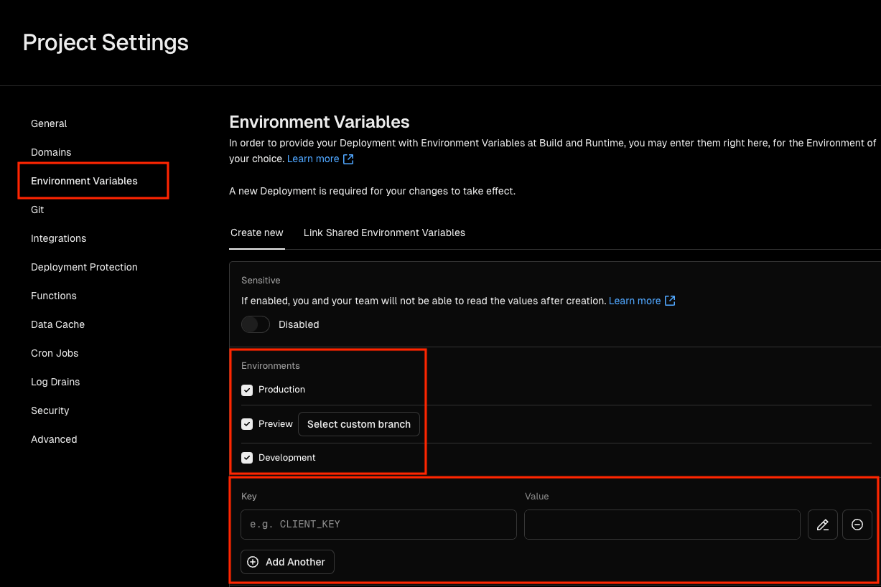Screen dimensions: 881x587
Task: Click the plus icon in Add Another
Action: pyautogui.click(x=253, y=562)
